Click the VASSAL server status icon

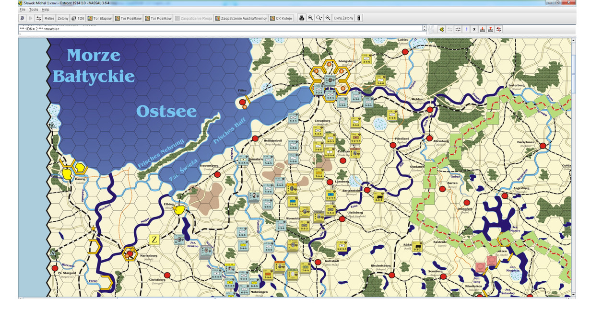click(x=441, y=29)
